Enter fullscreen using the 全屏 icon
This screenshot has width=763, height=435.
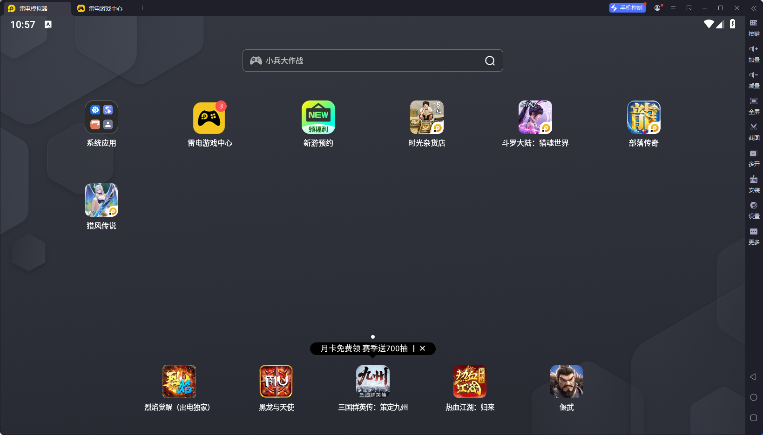(754, 106)
